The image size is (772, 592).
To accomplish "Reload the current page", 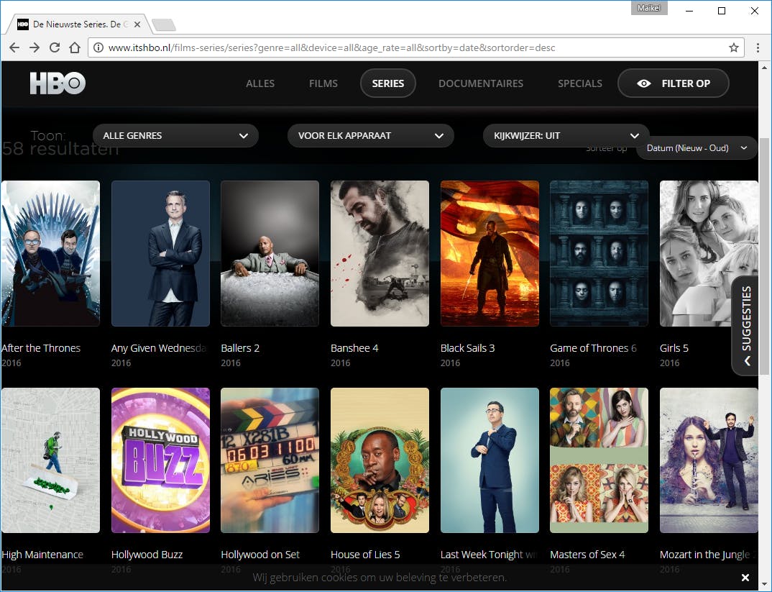I will coord(55,47).
